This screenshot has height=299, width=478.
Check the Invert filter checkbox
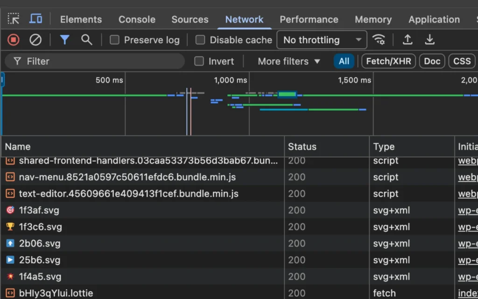[x=199, y=61]
